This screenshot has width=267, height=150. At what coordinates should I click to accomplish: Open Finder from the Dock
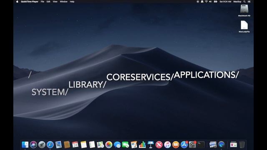click(25, 145)
